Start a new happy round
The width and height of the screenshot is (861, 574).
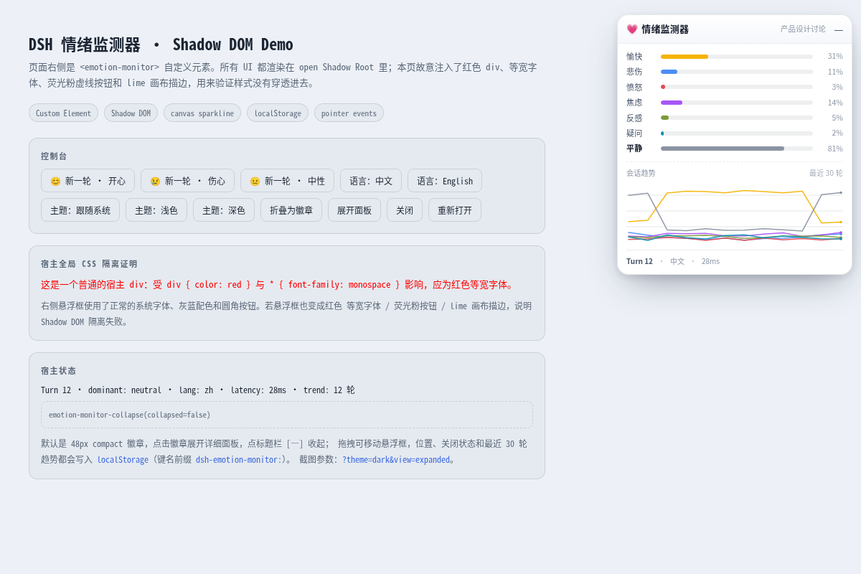[88, 181]
